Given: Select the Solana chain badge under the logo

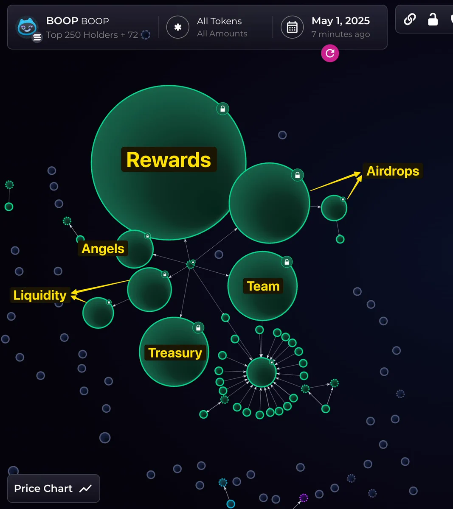Looking at the screenshot, I should click(x=37, y=37).
